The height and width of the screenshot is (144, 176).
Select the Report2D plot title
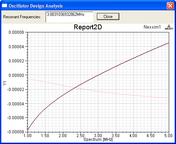point(88,27)
